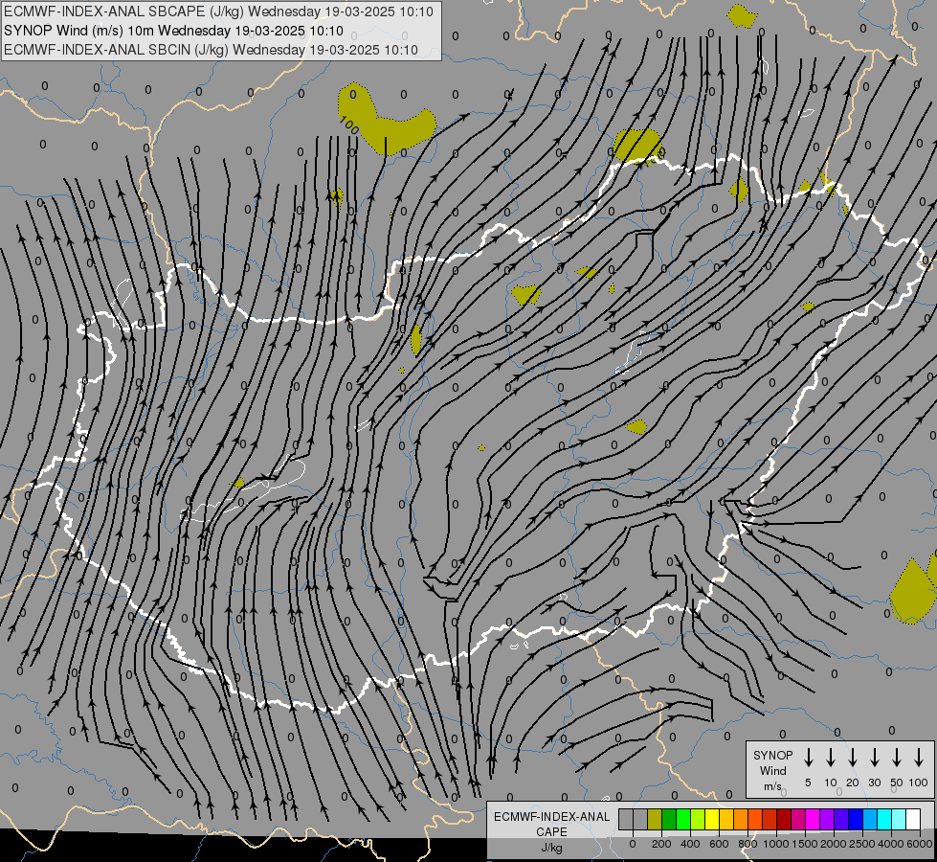Viewport: 937px width, 862px height.
Task: Click the lime yellow-green CAPE swatch
Action: tap(698, 819)
